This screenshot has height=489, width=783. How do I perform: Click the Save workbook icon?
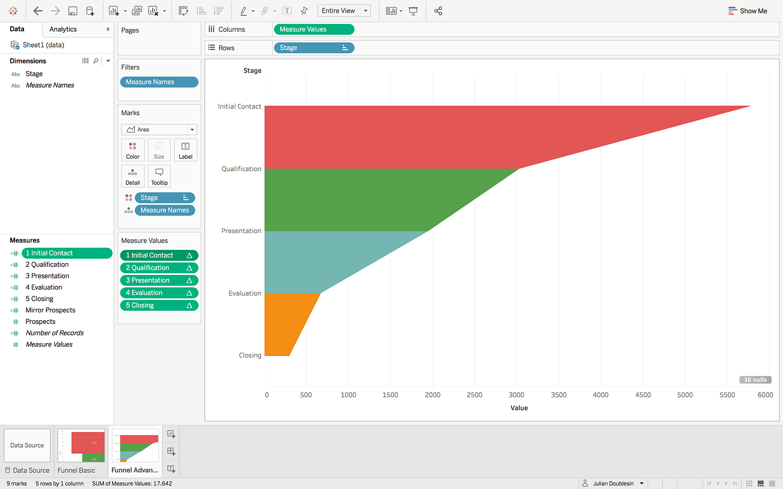click(x=73, y=10)
